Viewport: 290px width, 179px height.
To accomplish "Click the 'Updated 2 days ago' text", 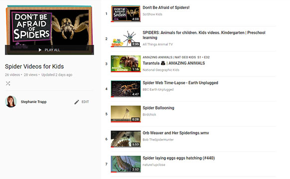I will pos(57,75).
